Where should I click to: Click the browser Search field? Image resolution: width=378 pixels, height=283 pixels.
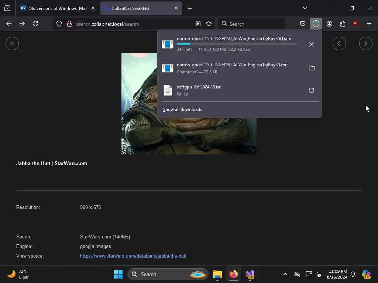[251, 24]
